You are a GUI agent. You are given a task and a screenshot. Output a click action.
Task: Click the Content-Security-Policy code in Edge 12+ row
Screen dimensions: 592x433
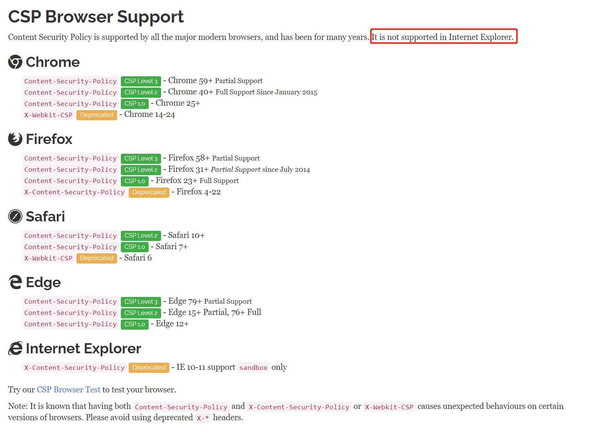[70, 324]
